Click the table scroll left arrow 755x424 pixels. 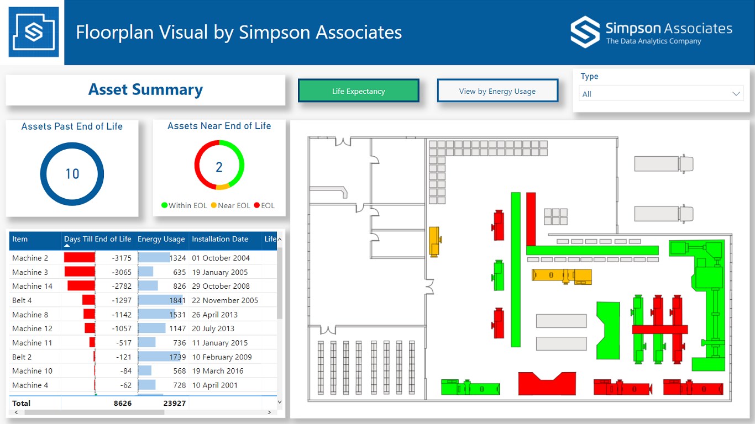coord(16,412)
